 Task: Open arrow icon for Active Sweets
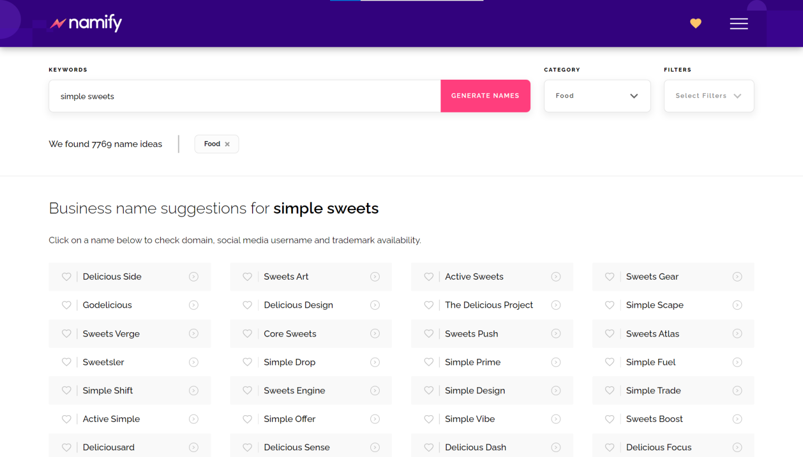click(555, 277)
